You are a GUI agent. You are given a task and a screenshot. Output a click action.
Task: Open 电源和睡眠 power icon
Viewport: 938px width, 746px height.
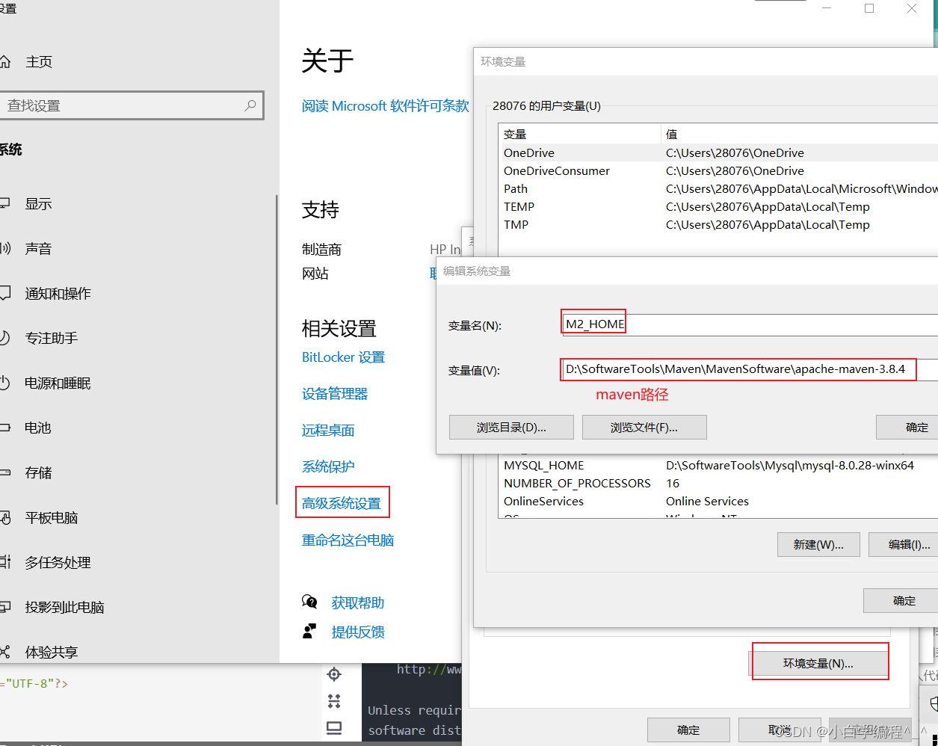tap(4, 383)
